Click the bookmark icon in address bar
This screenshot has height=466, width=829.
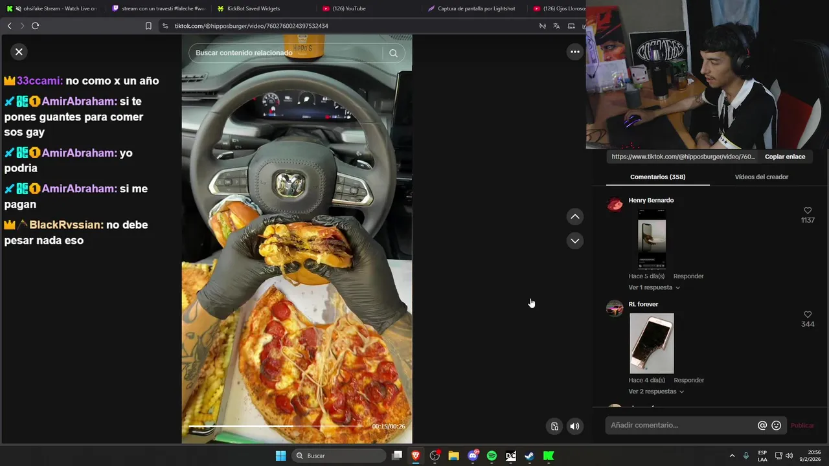[148, 26]
